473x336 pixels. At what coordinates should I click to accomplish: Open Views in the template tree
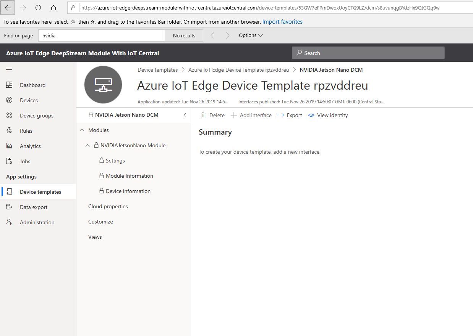pyautogui.click(x=95, y=237)
